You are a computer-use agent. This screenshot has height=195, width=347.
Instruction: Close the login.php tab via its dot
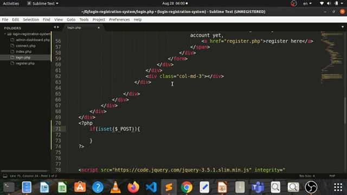(x=99, y=28)
